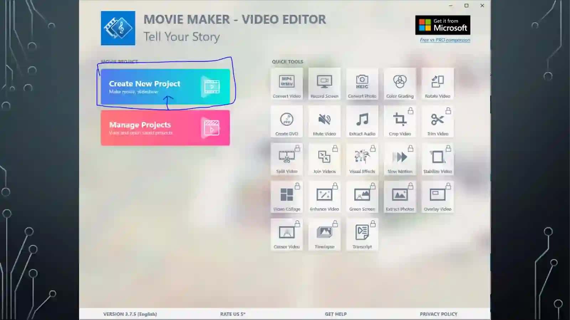Launch the Record Screen tool
Screen dimensions: 570x320
[x=325, y=84]
